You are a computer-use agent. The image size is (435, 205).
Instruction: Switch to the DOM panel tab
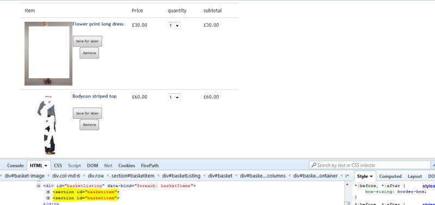pyautogui.click(x=92, y=165)
